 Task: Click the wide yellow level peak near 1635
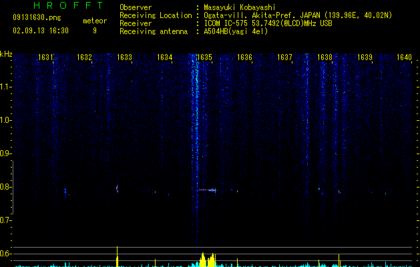pyautogui.click(x=207, y=260)
